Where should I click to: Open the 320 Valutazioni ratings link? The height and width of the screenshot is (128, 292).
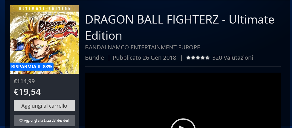(x=233, y=58)
